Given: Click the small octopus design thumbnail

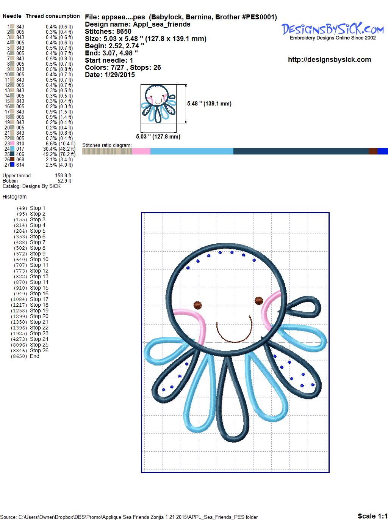Looking at the screenshot, I should coord(159,104).
